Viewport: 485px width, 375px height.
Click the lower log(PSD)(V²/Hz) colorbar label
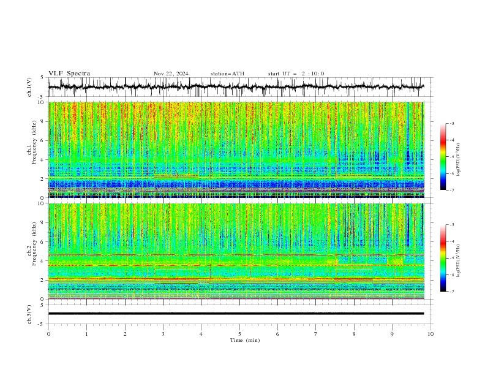(x=459, y=260)
